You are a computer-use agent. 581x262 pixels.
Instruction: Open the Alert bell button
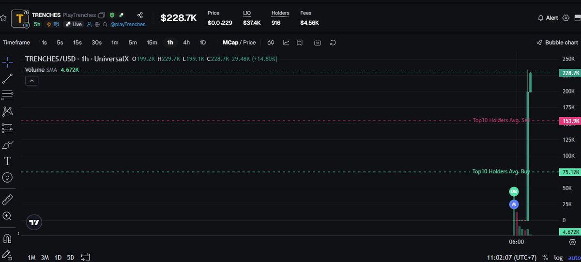pyautogui.click(x=548, y=18)
